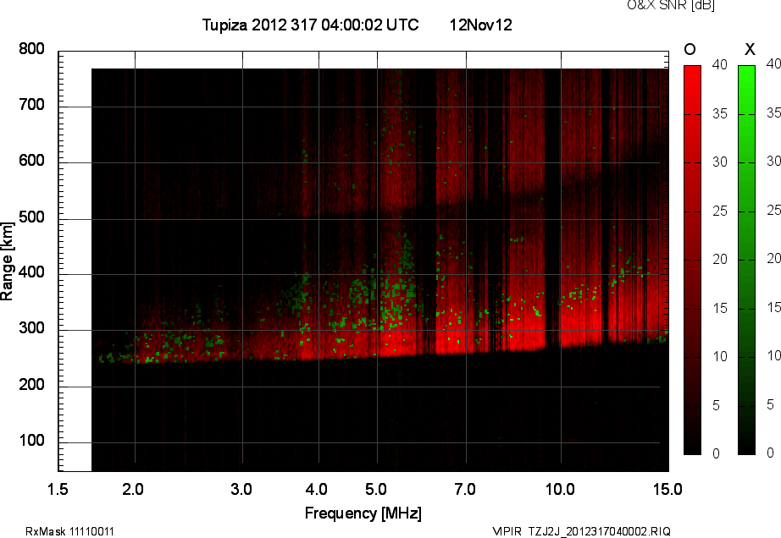Click the plot title 'Tupiza 2012 317 04:00:02 UTC'
The image size is (781, 538).
point(310,25)
